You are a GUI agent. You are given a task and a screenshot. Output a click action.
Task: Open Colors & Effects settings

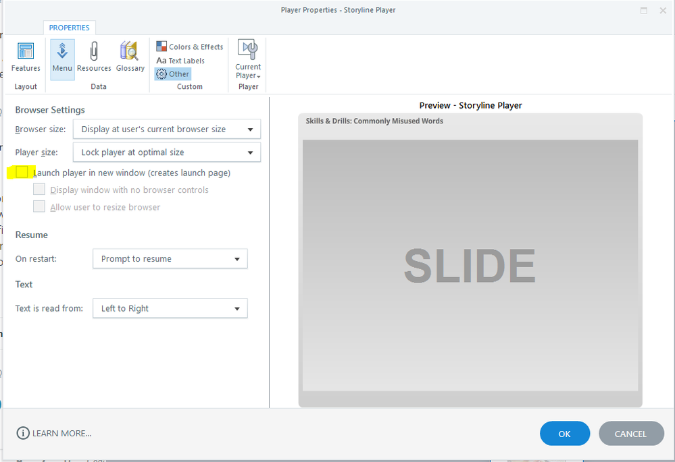[190, 47]
